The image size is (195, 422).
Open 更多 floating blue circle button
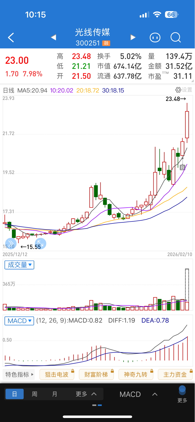point(182,394)
